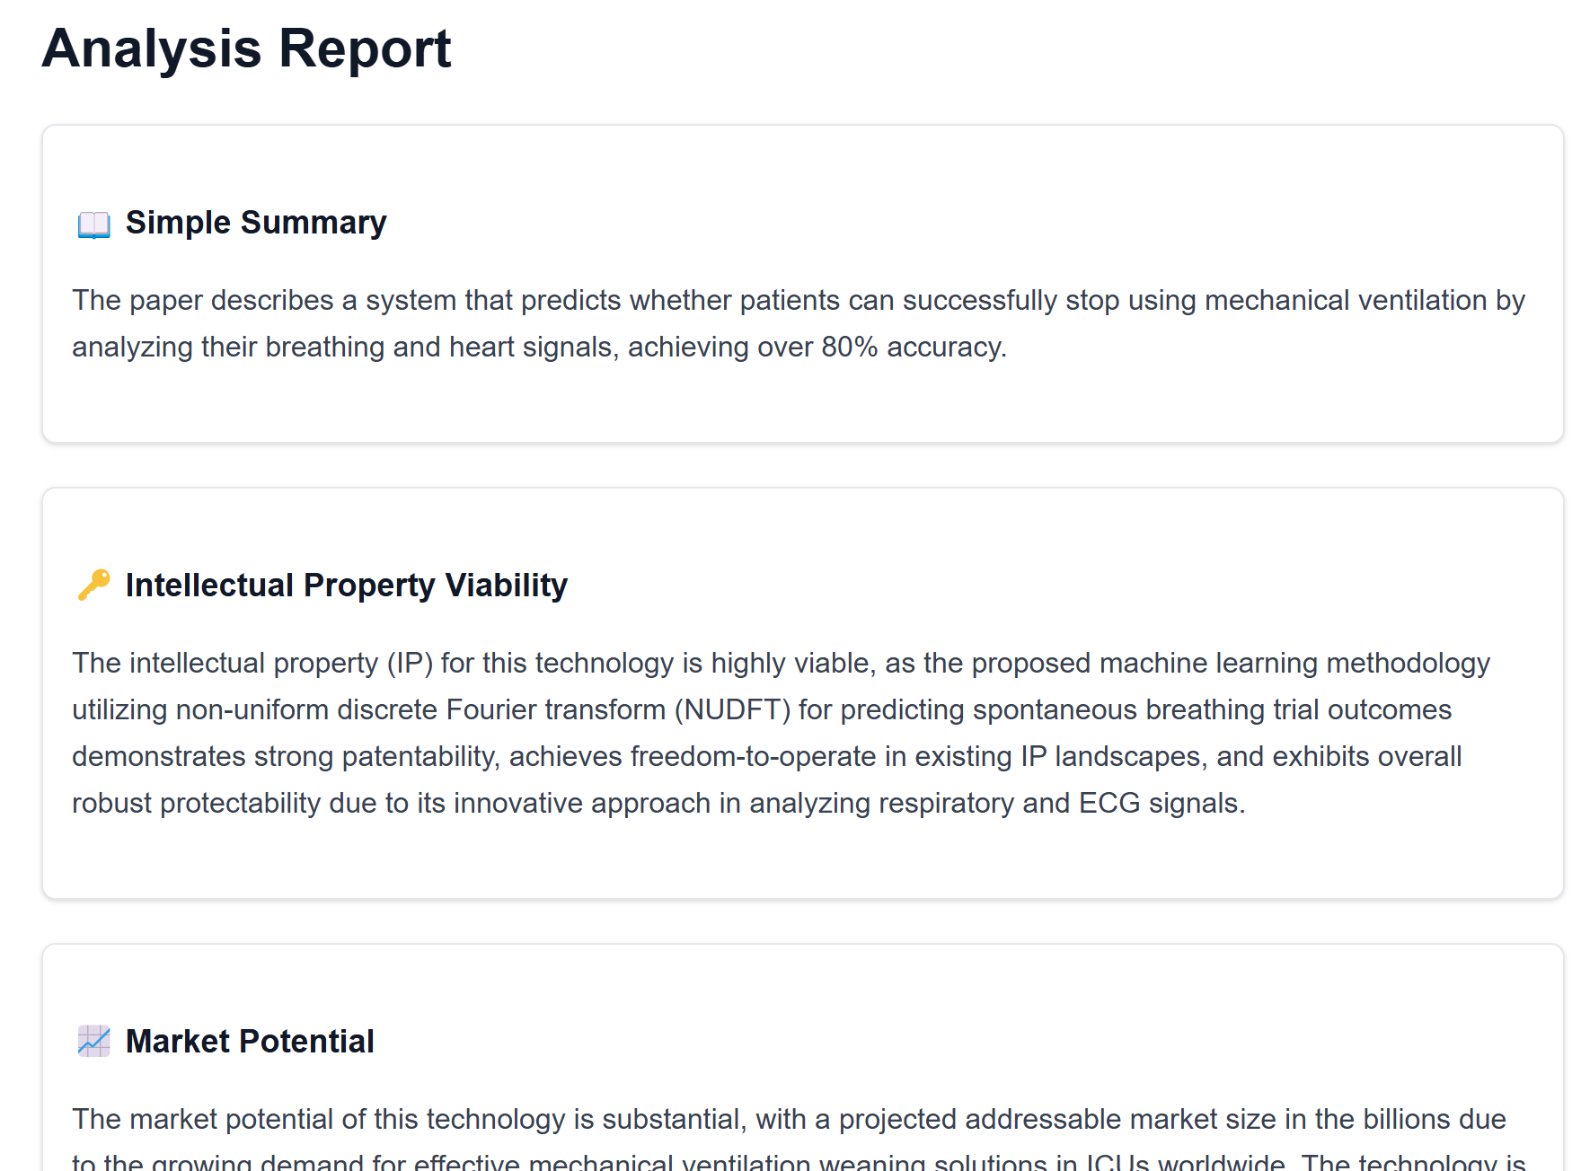1581x1171 pixels.
Task: Click the paragraph about predicting ventilation weaning
Action: (x=799, y=323)
